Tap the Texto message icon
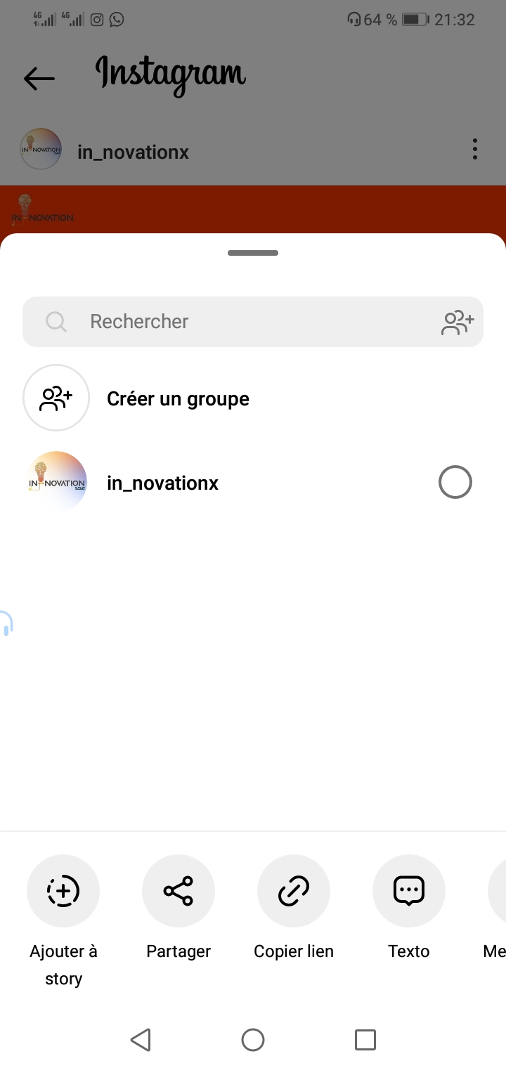This screenshot has height=1068, width=506. 409,891
